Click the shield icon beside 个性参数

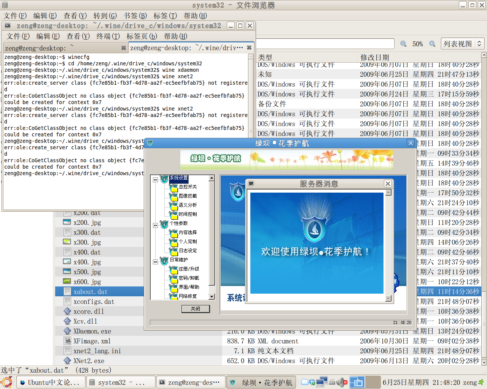[164, 224]
